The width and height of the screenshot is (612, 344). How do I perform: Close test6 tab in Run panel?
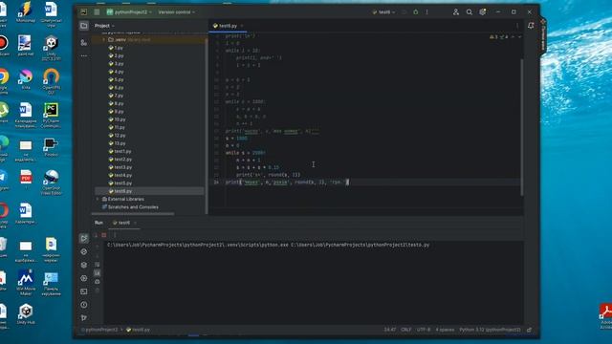point(135,223)
